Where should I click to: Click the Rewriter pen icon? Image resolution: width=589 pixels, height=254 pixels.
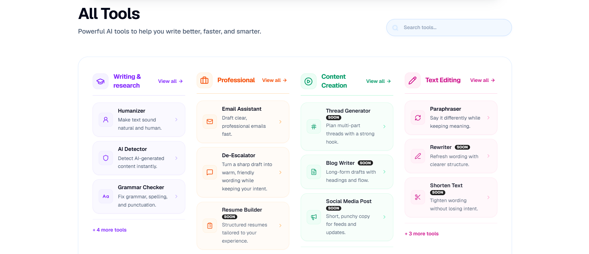coord(418,156)
